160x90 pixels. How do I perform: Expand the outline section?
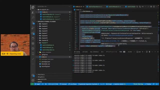(54, 74)
